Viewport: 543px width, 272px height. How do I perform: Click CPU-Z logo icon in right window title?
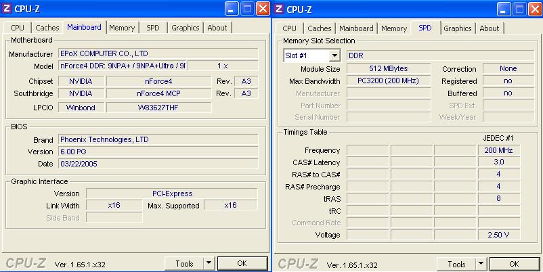pyautogui.click(x=279, y=9)
